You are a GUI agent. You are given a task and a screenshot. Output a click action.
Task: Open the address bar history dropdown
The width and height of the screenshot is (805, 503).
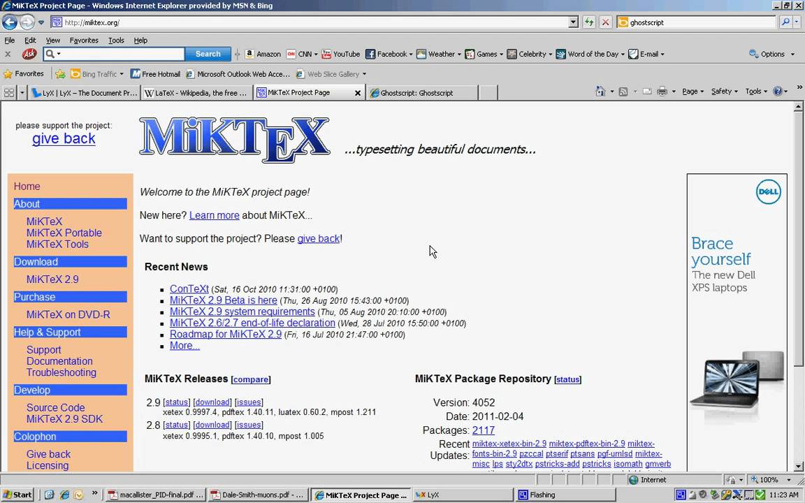click(x=574, y=22)
